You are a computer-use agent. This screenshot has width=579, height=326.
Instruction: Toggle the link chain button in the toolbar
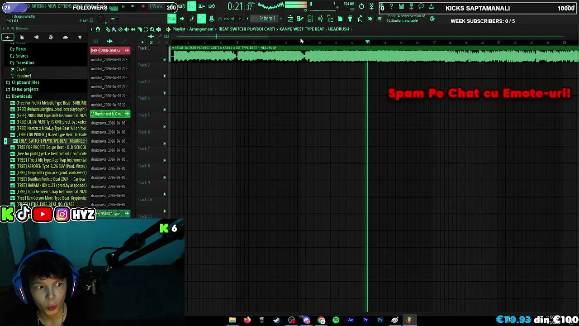click(201, 19)
